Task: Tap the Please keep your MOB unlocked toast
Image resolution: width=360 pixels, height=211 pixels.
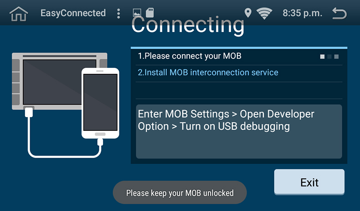Action: click(x=180, y=192)
